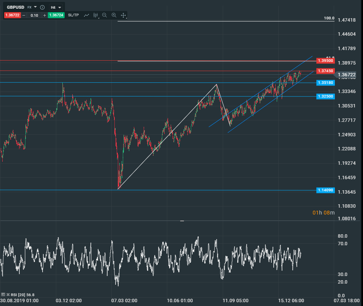
Task: Click the indicators line-chart icon
Action: [86, 15]
